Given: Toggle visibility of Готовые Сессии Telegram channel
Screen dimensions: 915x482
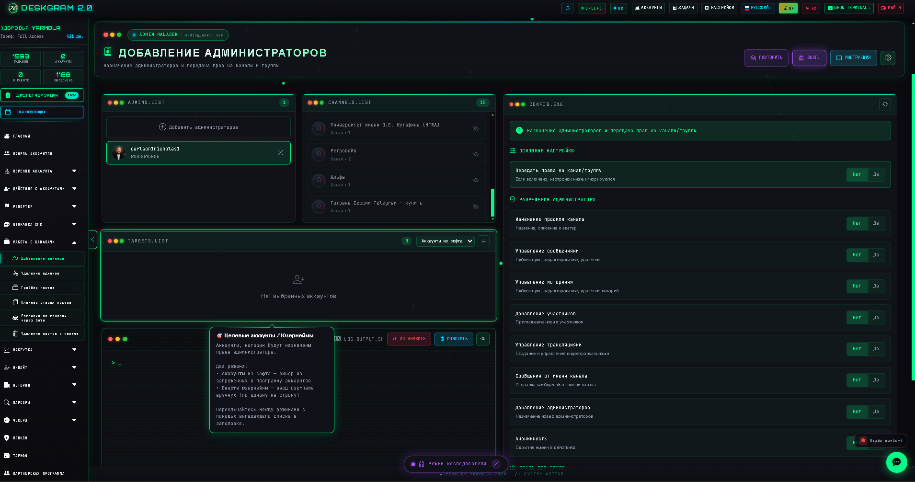Looking at the screenshot, I should [x=476, y=207].
